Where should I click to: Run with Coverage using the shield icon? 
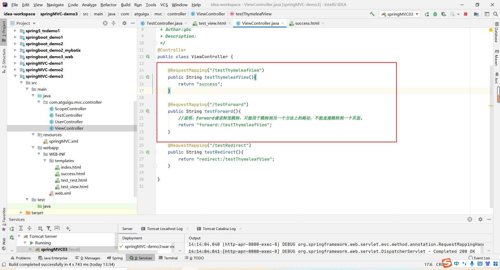(444, 14)
